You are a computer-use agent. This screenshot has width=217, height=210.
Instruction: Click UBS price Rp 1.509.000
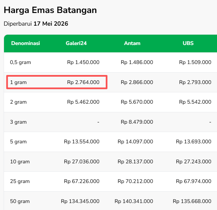pos(195,62)
